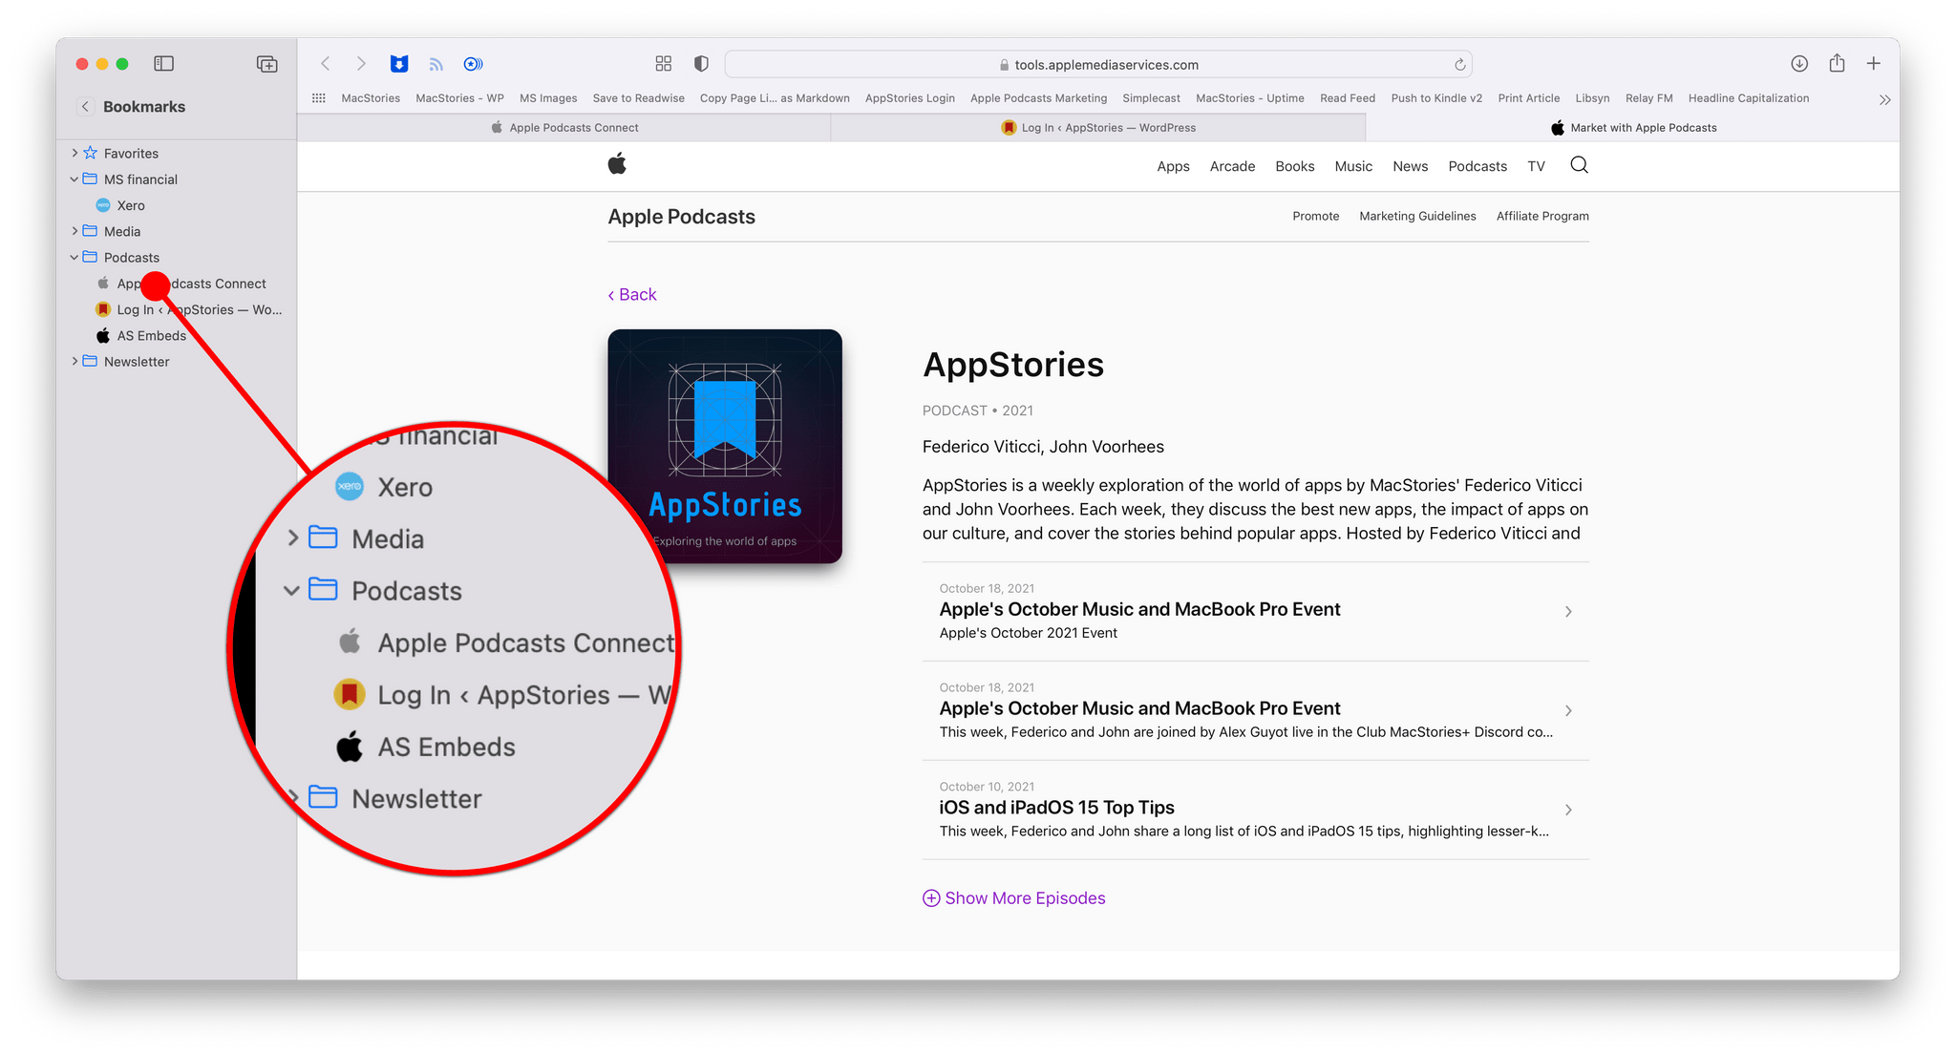This screenshot has height=1054, width=1956.
Task: Open the favorites grid icon
Action: [x=319, y=98]
